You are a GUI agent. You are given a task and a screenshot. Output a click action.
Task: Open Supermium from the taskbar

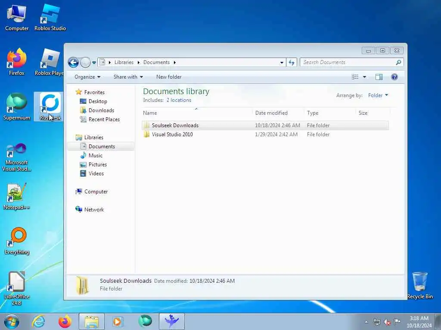tap(145, 321)
